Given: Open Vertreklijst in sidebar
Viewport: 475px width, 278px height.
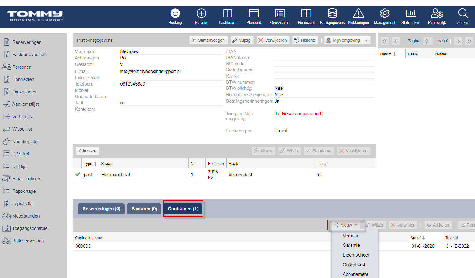Looking at the screenshot, I should [x=22, y=117].
